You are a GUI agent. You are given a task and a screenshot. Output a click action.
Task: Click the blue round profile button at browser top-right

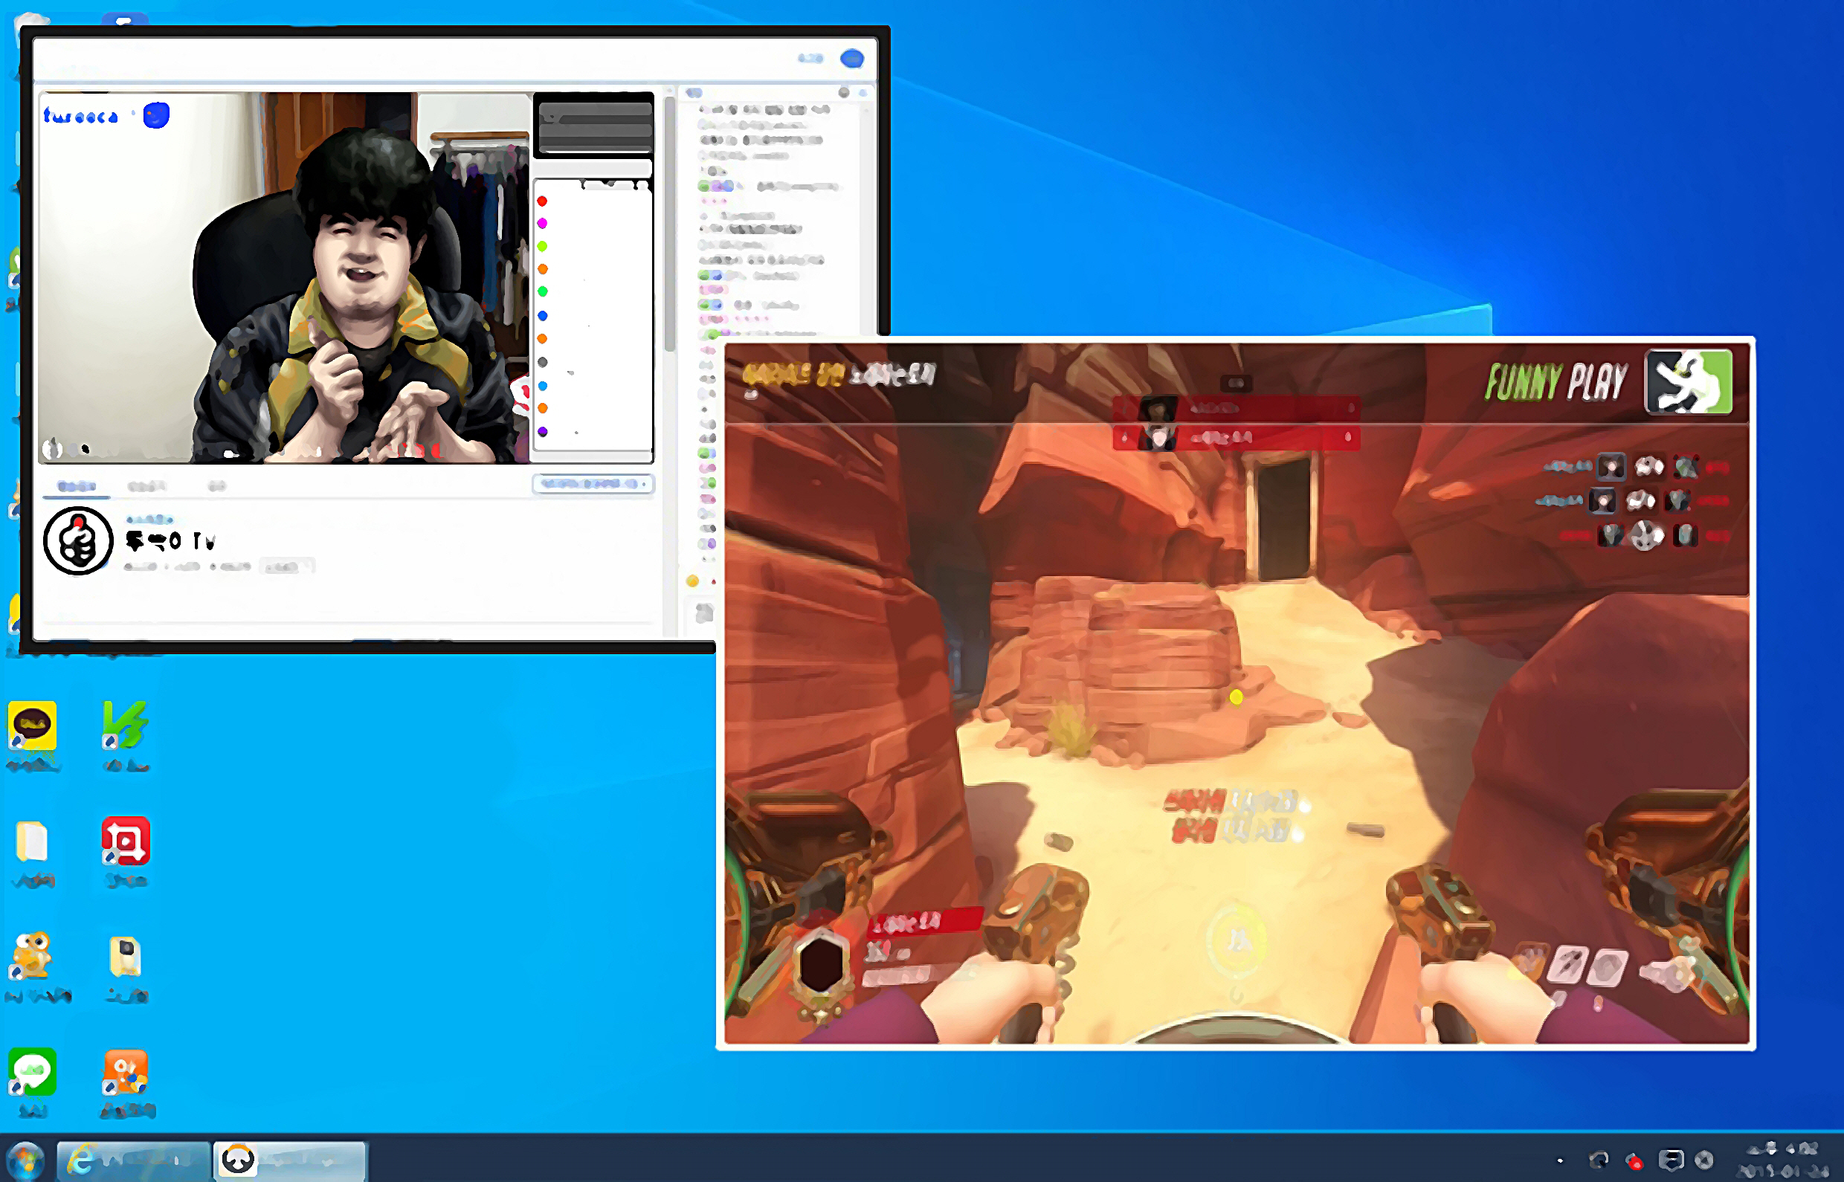point(852,58)
